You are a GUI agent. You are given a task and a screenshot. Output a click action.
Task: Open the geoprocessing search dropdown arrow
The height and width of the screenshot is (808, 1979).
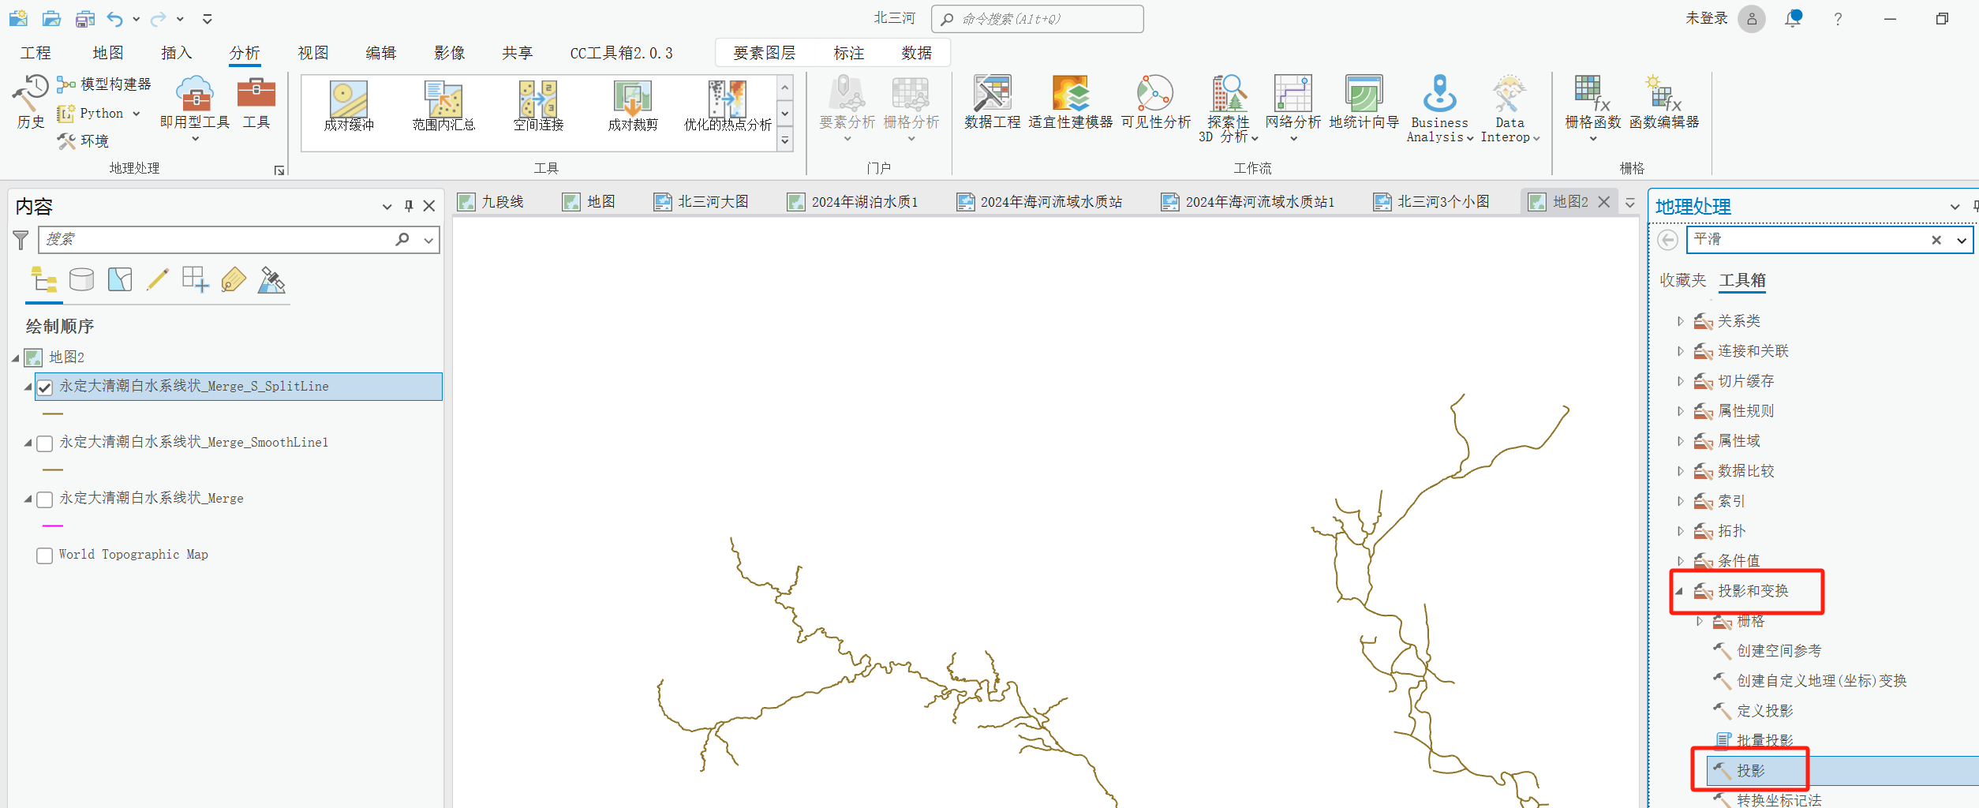tap(1961, 240)
